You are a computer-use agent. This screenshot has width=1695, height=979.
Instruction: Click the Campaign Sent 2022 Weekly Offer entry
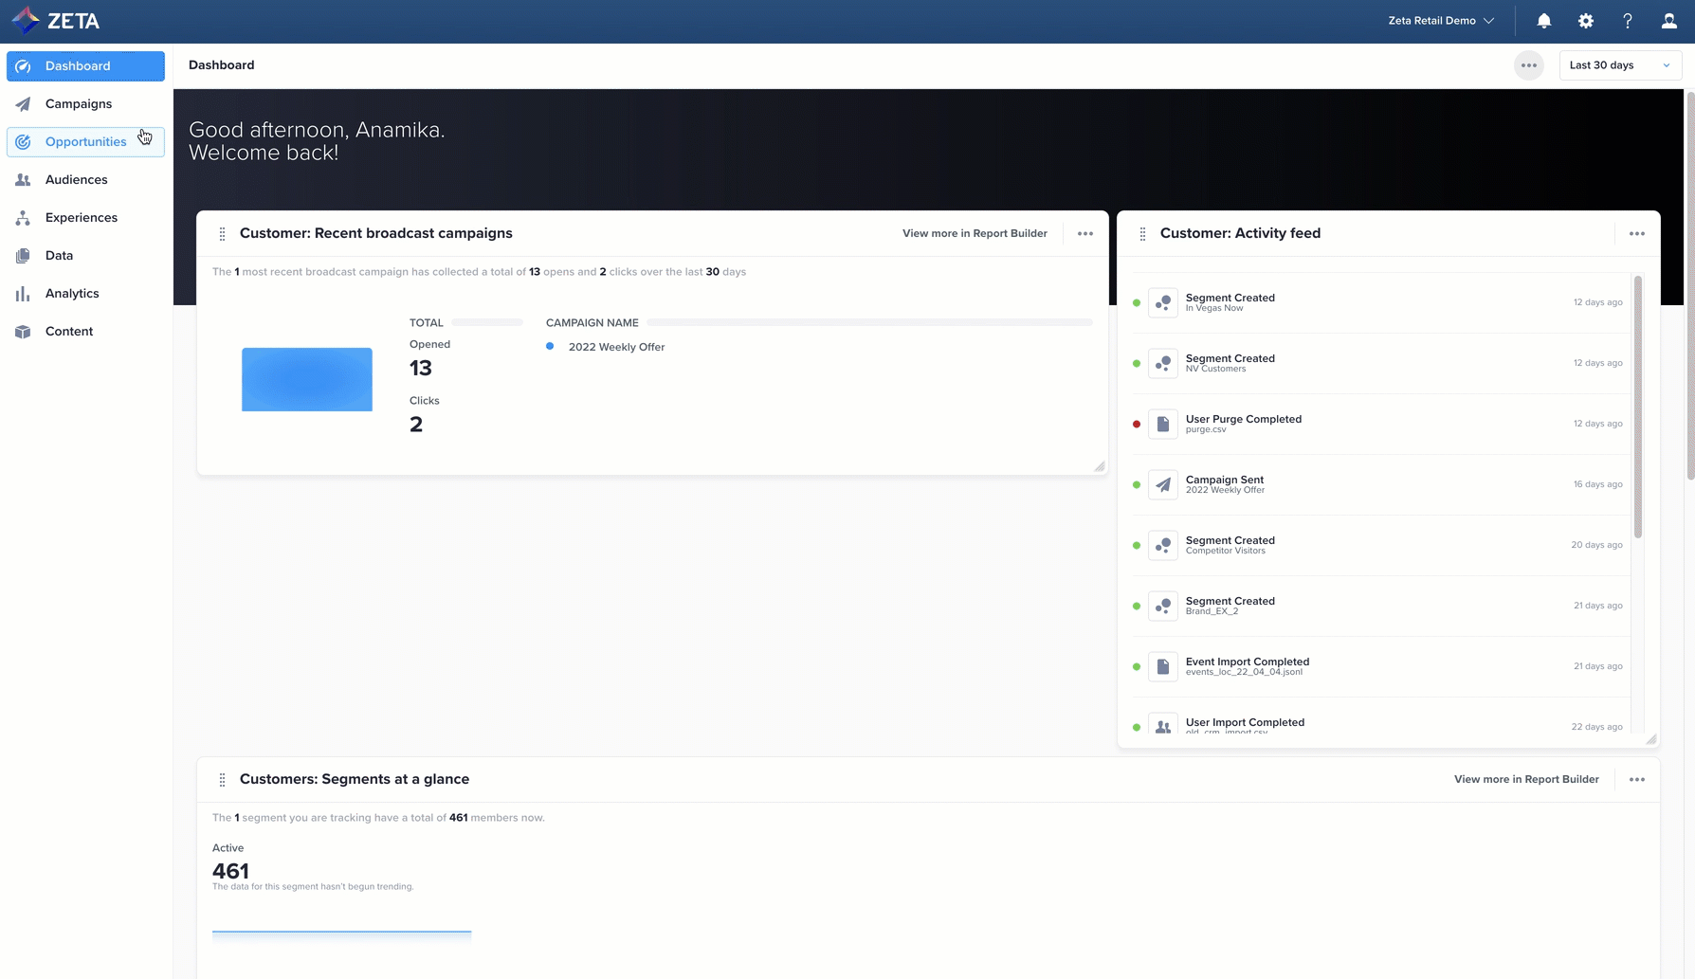[x=1379, y=484]
